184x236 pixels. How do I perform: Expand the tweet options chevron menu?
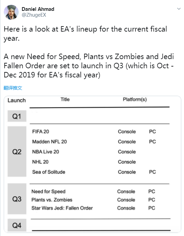pos(179,9)
